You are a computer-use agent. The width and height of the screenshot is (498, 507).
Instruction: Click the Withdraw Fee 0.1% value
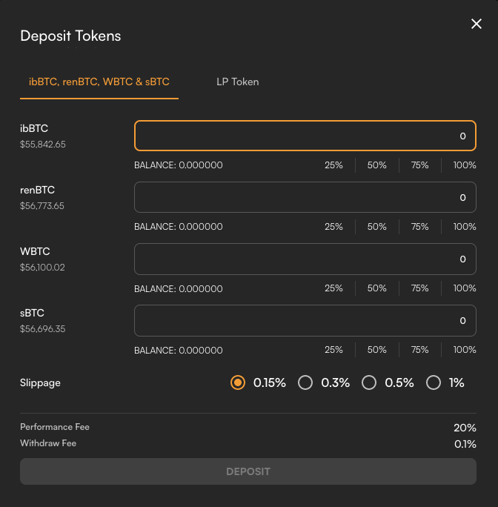tap(465, 444)
